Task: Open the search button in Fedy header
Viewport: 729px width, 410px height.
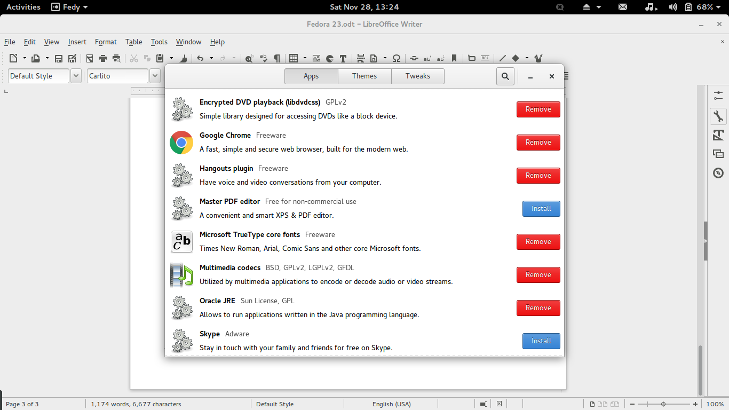Action: [x=505, y=76]
